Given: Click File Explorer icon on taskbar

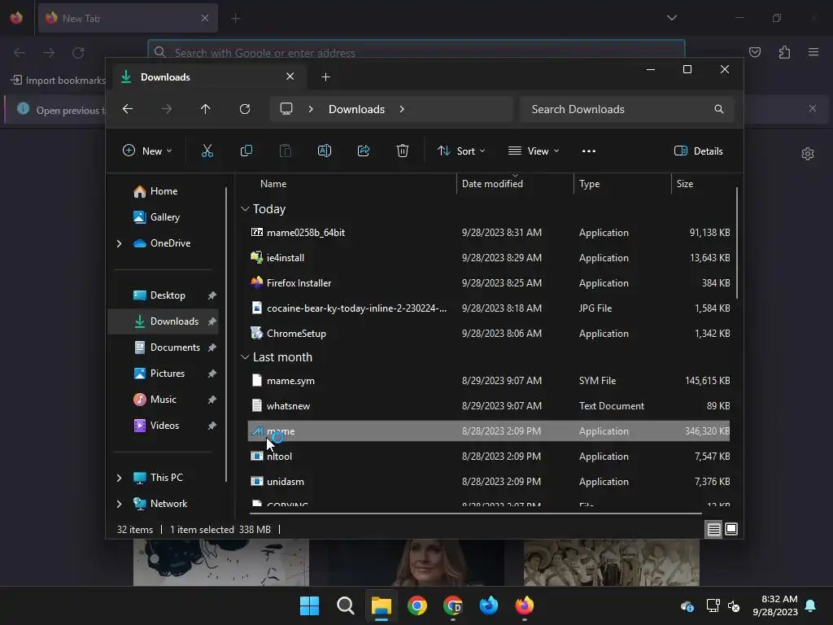Looking at the screenshot, I should [381, 605].
